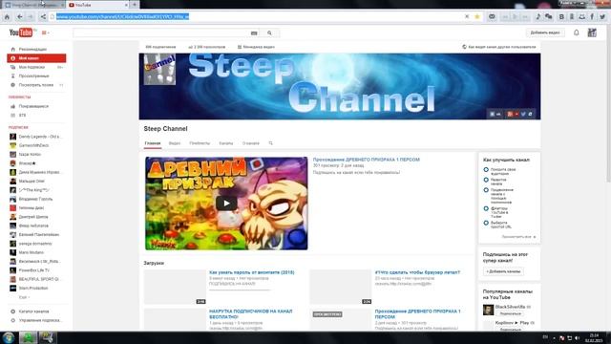Search the channel via the tab-row magnifier
Image resolution: width=611 pixels, height=344 pixels.
271,143
